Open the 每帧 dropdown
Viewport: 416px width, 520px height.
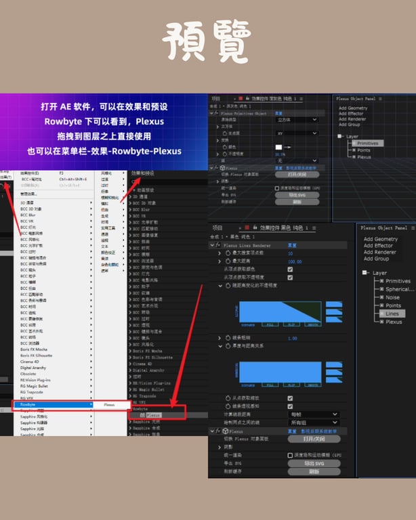(314, 414)
